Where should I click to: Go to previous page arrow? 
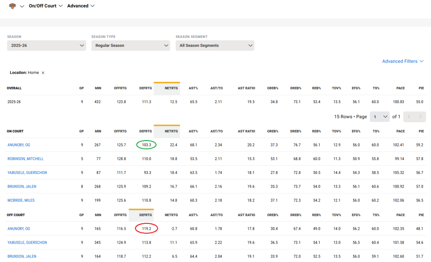[x=409, y=117]
